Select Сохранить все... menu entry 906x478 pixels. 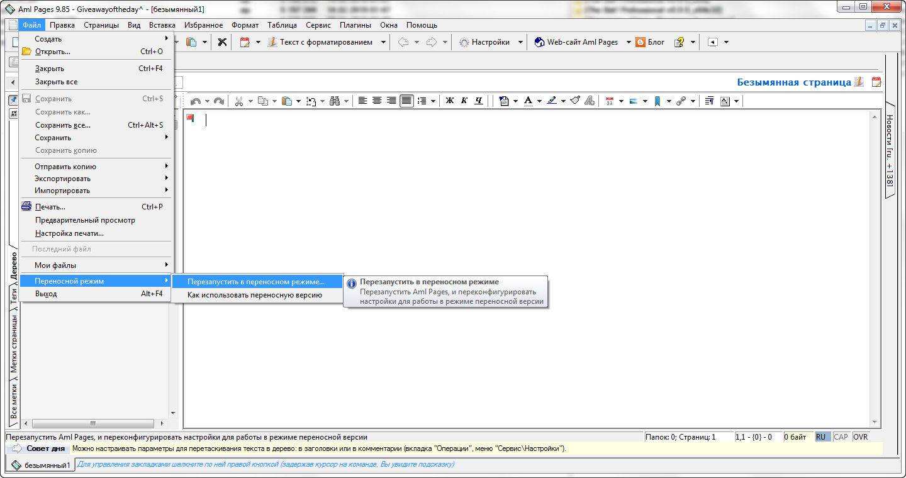point(96,125)
